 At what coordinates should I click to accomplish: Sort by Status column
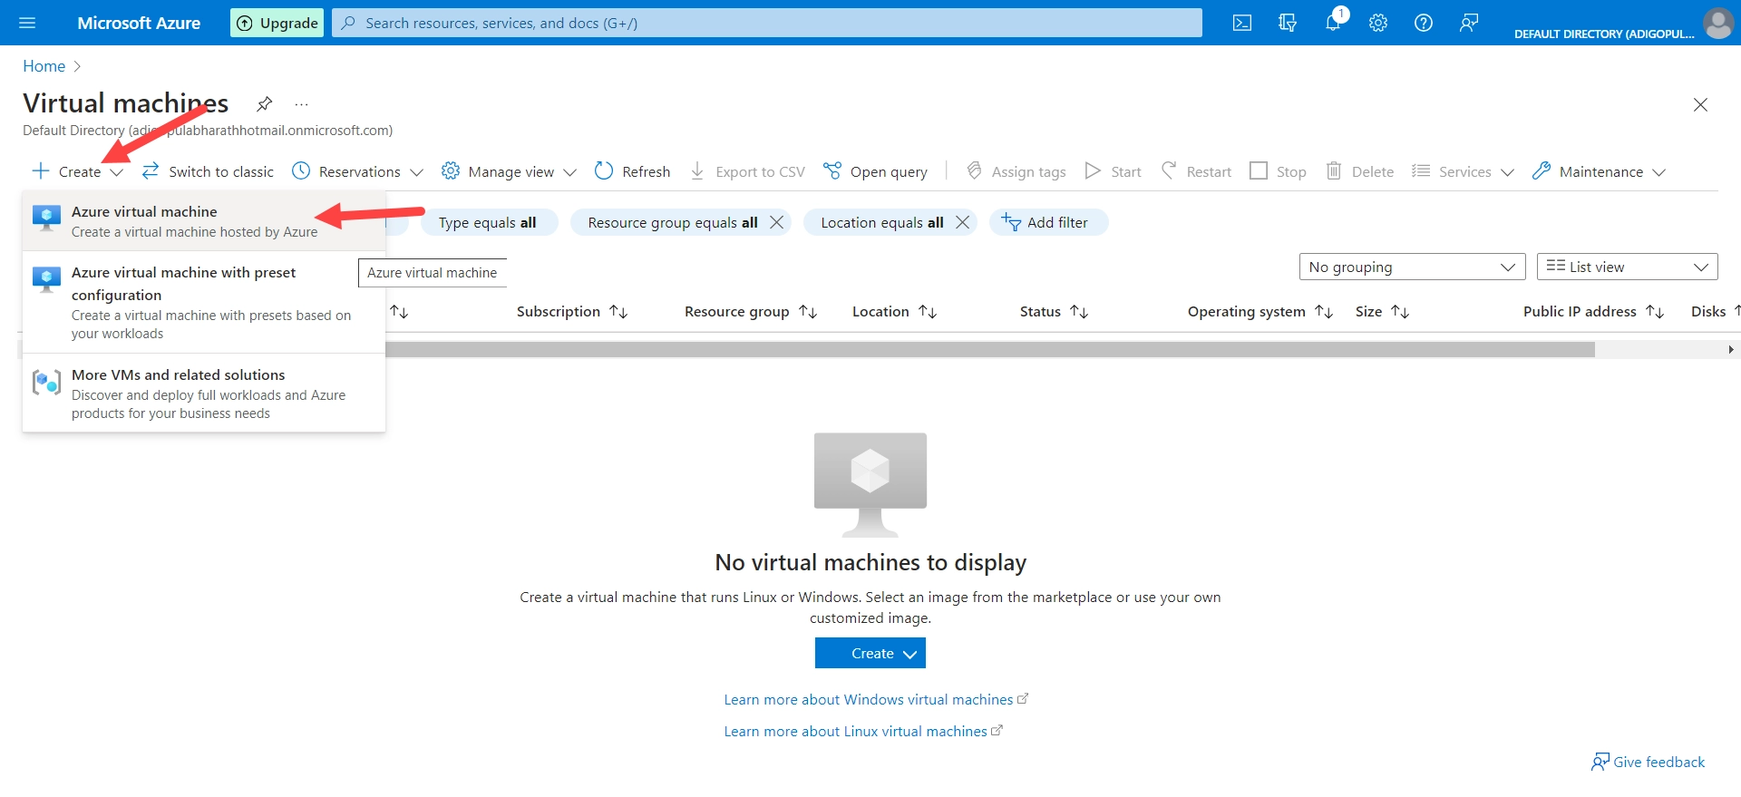coord(1054,311)
